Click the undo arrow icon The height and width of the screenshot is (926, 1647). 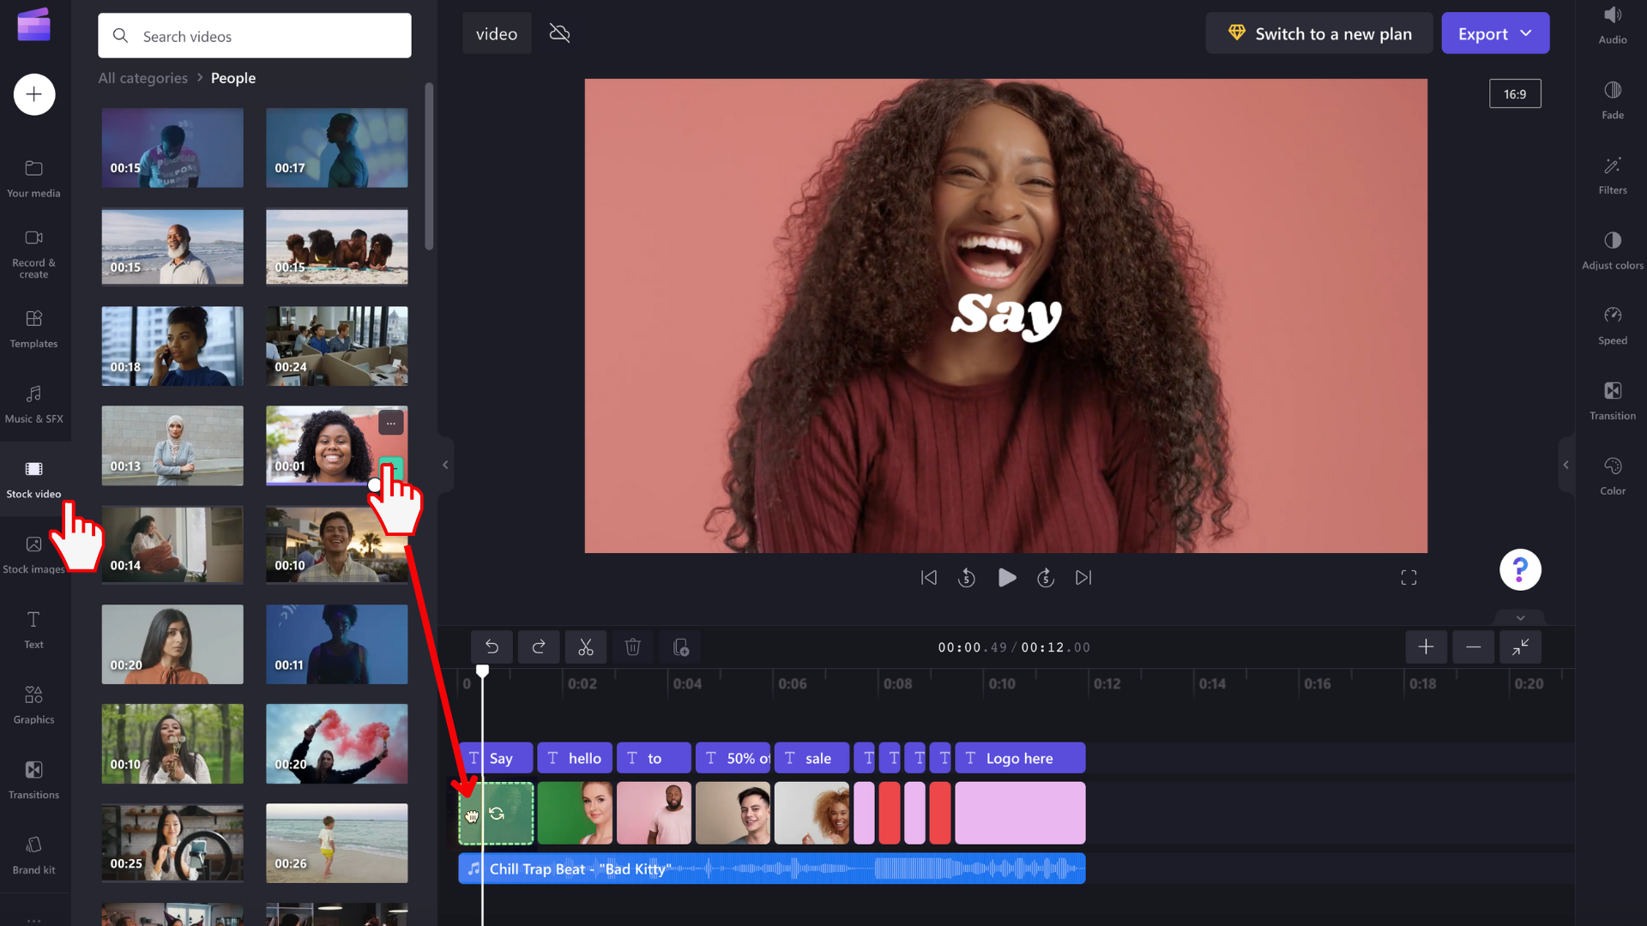(x=492, y=647)
